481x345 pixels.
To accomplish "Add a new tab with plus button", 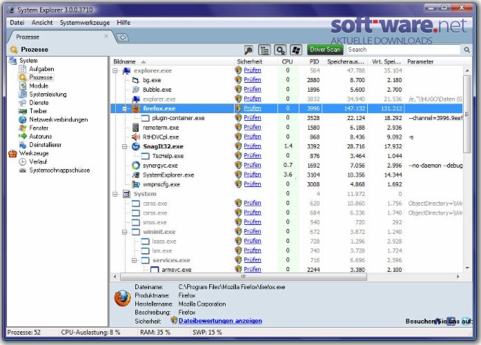I will pos(123,37).
